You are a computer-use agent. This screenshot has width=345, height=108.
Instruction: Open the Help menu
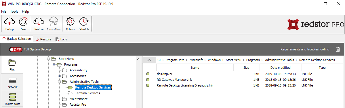coord(25,11)
